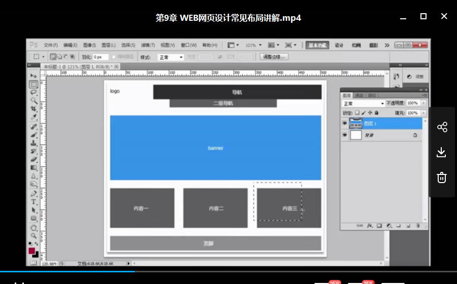The height and width of the screenshot is (284, 457).
Task: Select the Lasso tool
Action: (x=34, y=92)
